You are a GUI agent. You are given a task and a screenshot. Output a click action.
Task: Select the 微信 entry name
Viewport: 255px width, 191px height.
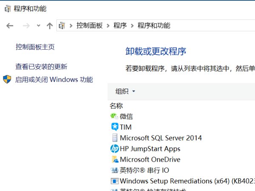(x=126, y=116)
